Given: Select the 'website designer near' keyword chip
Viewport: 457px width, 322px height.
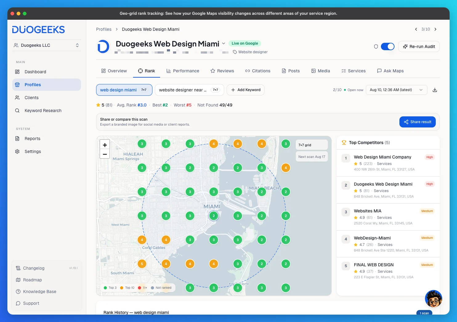Looking at the screenshot, I should (190, 90).
